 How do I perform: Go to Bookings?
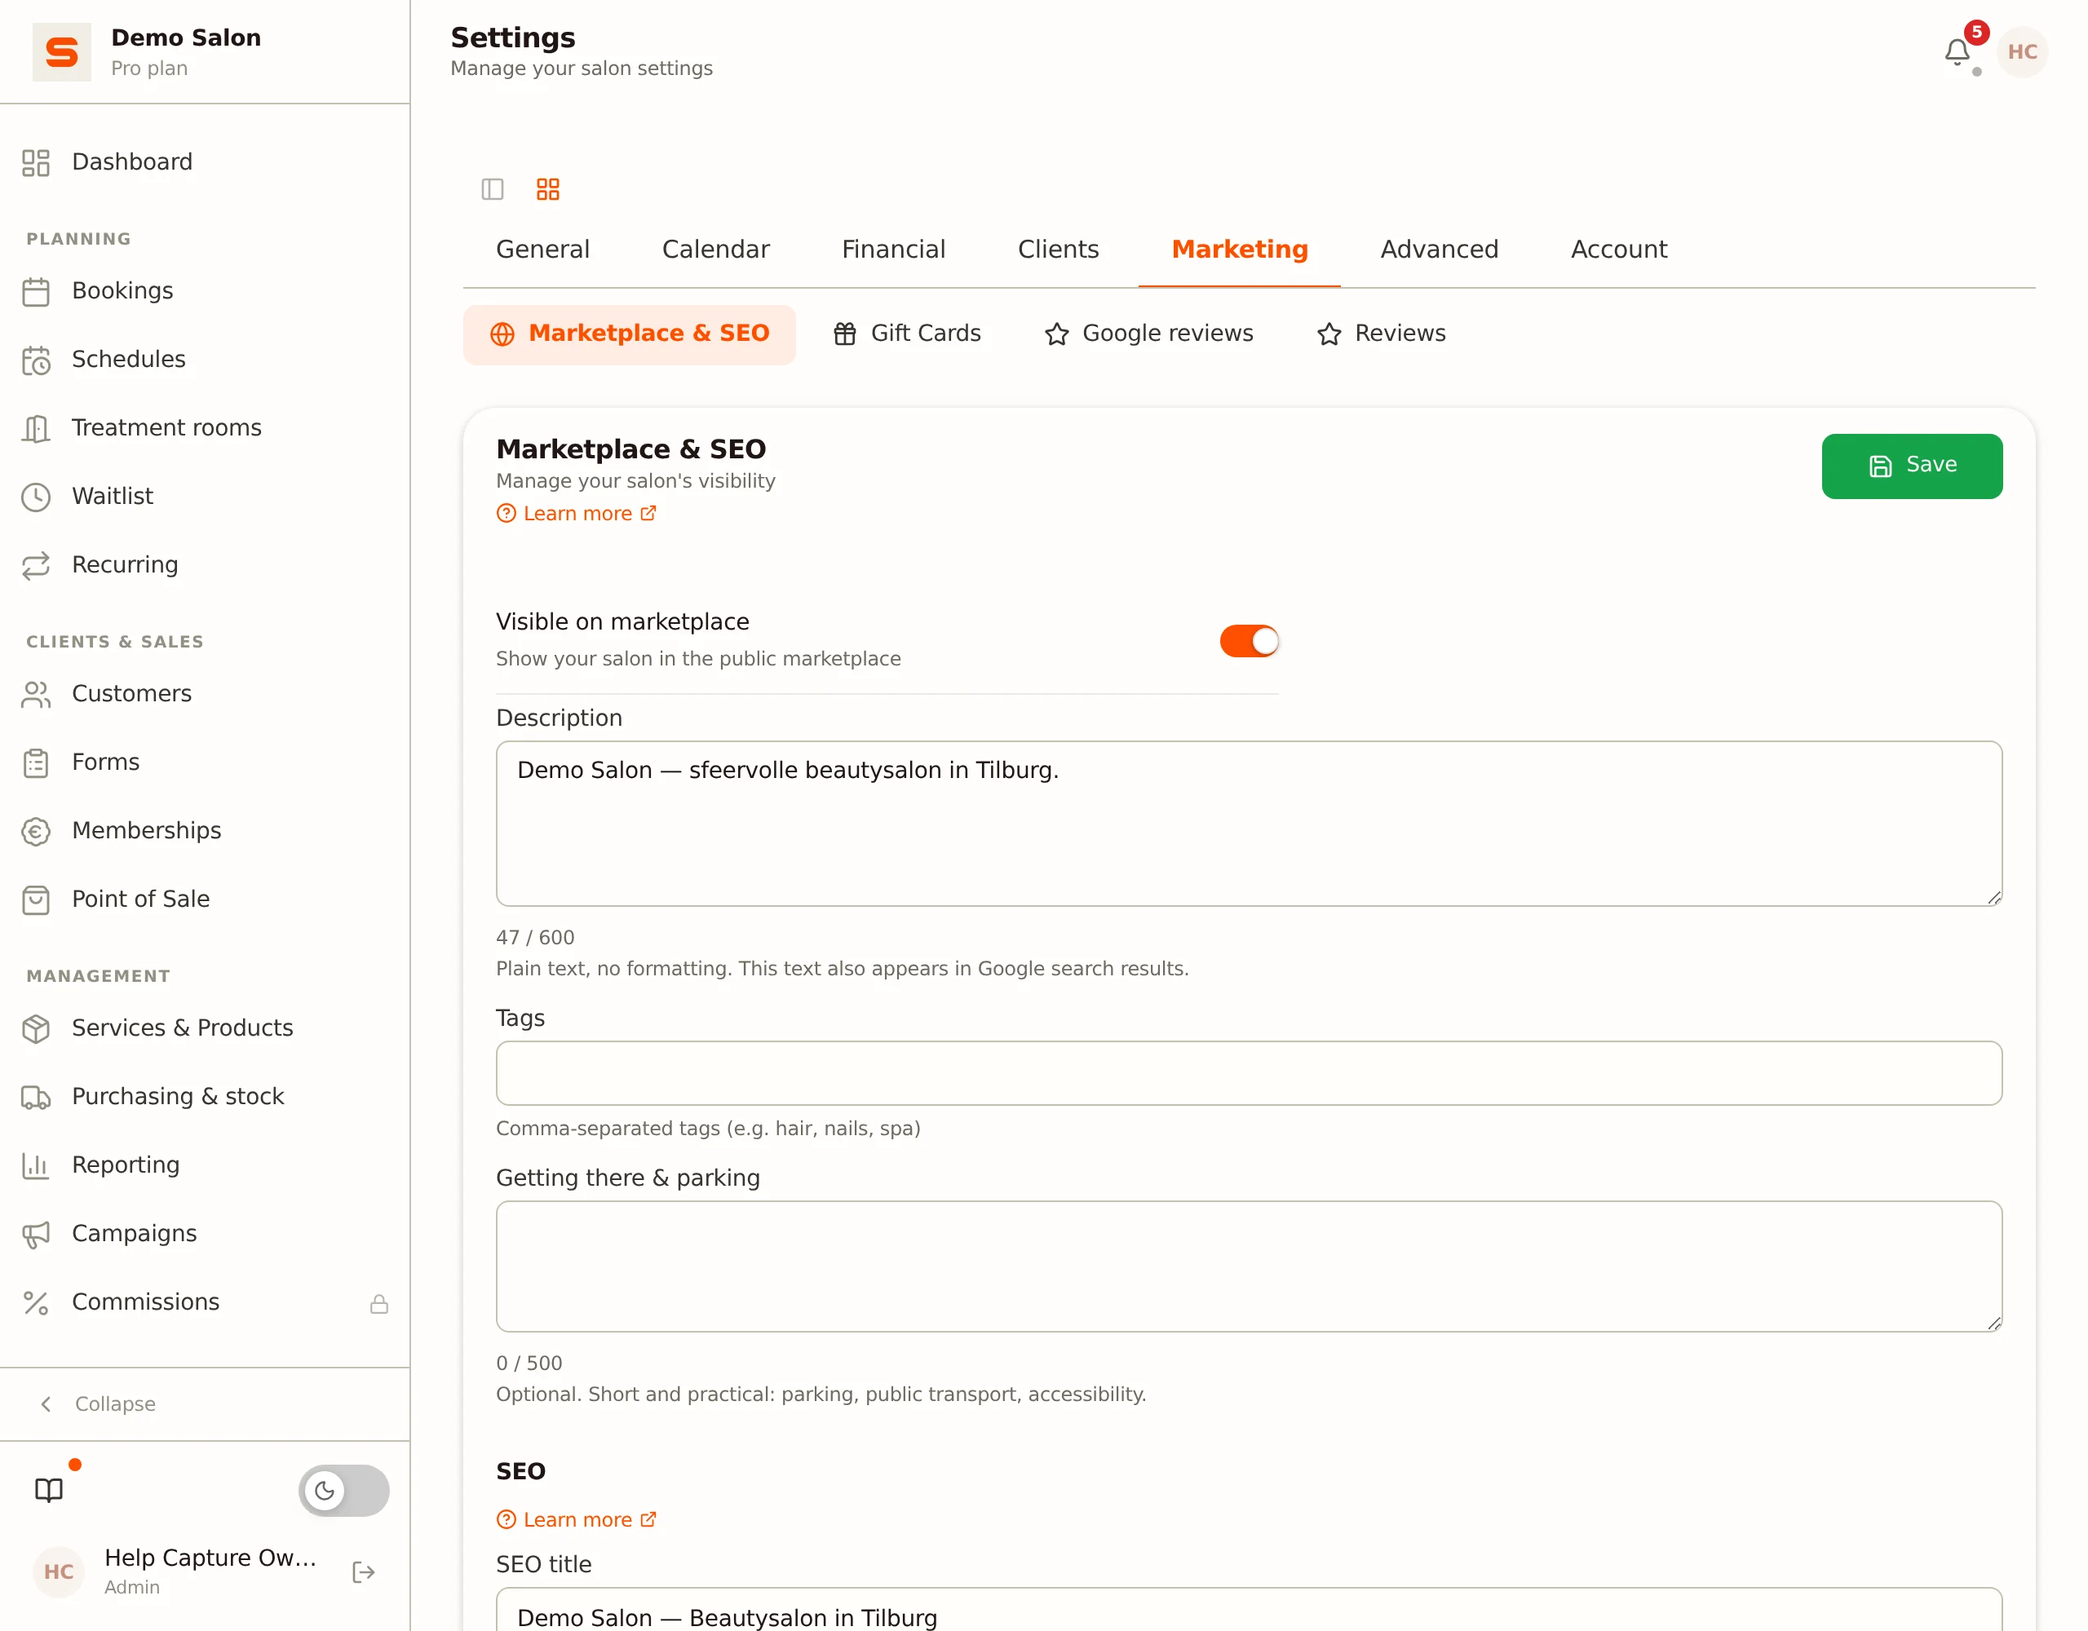pyautogui.click(x=205, y=290)
